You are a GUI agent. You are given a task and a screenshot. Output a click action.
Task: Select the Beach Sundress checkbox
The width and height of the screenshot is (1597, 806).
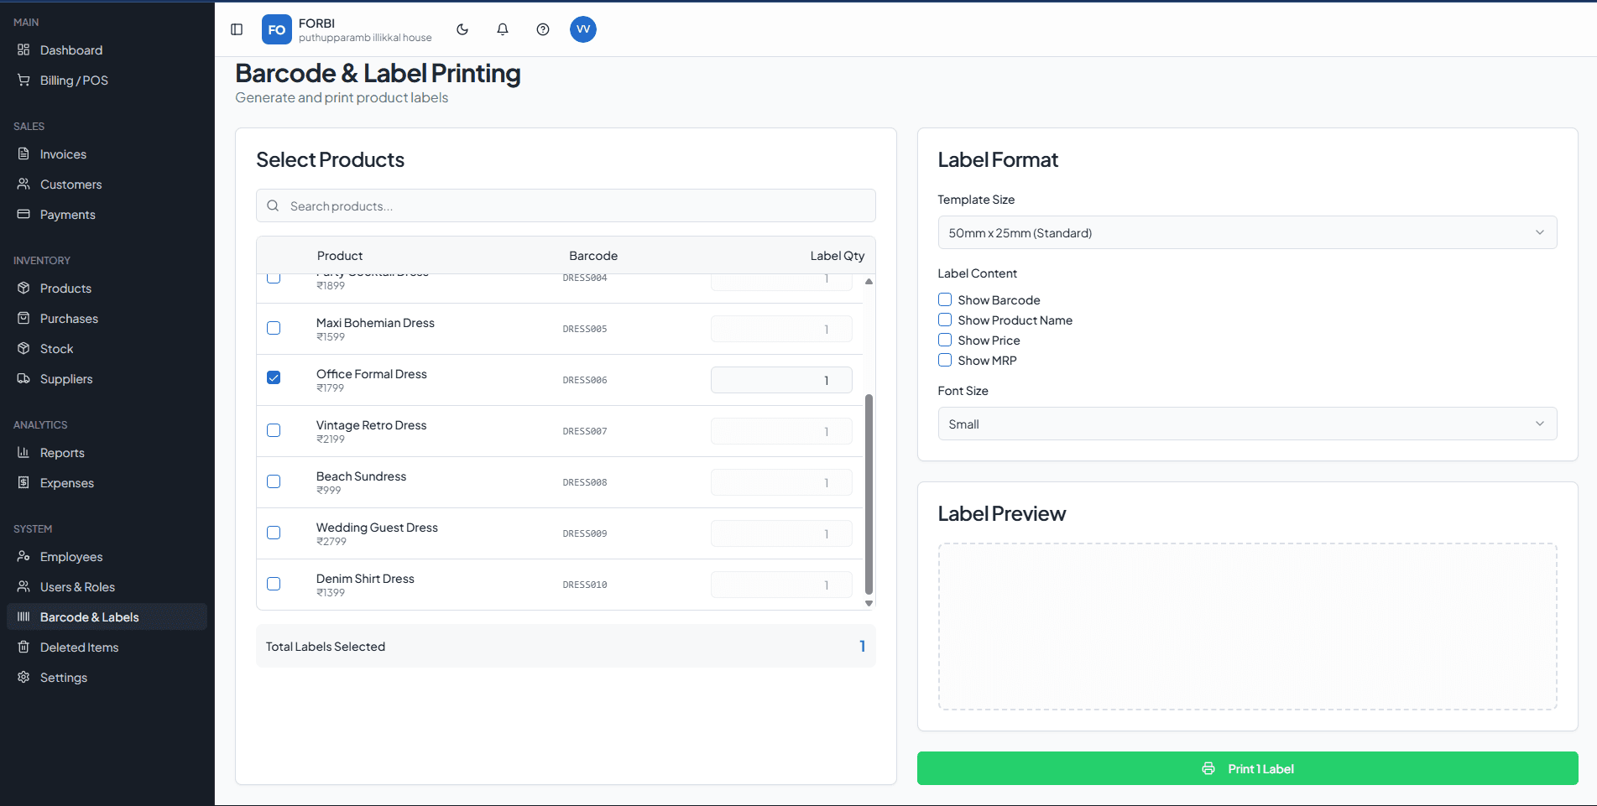(274, 481)
